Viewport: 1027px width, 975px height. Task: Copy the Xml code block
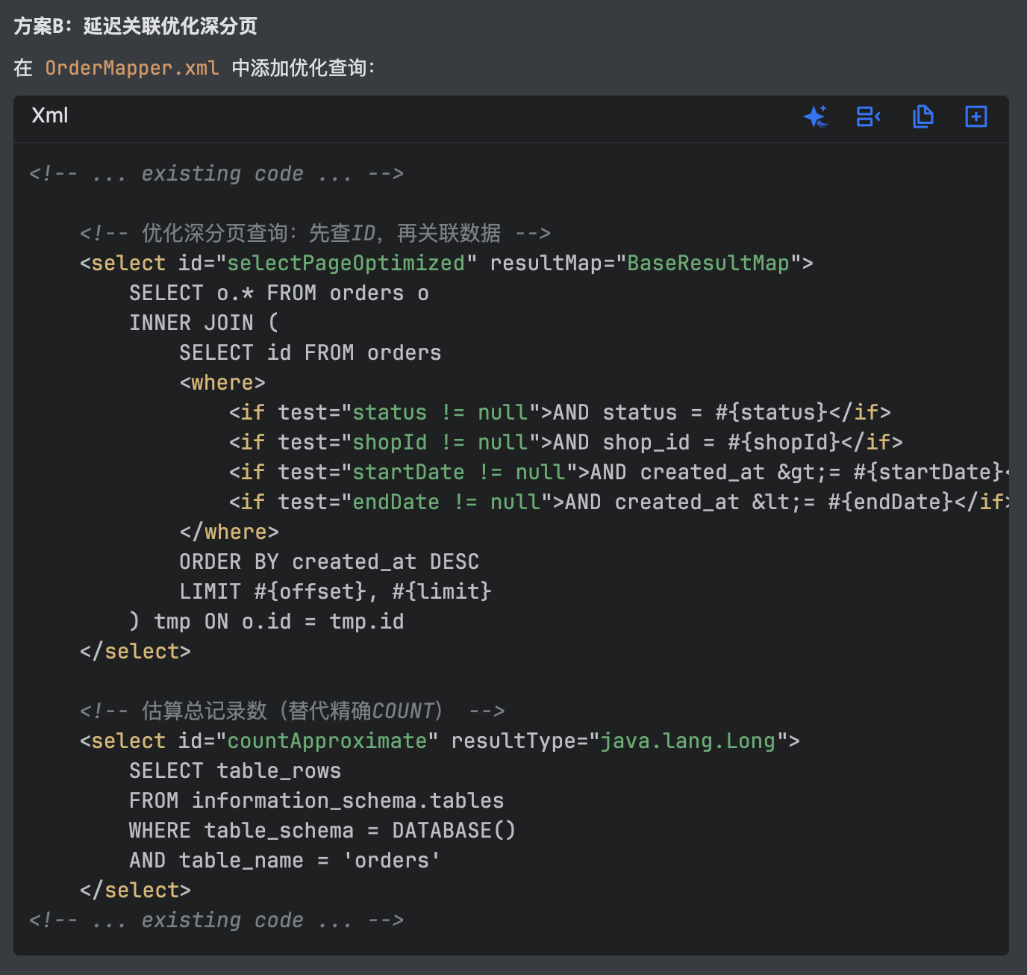coord(923,116)
